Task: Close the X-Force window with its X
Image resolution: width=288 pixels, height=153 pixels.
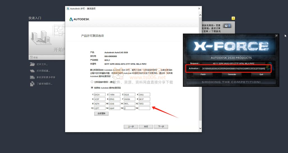Action: 277,36
